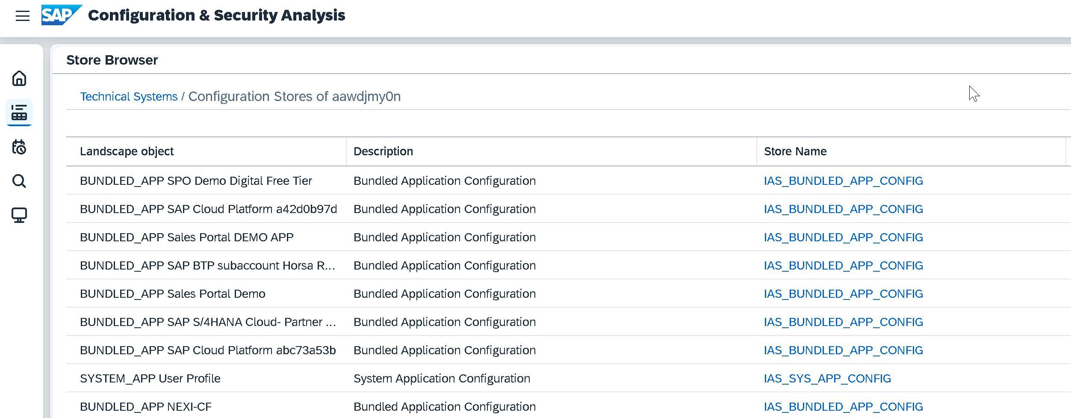The width and height of the screenshot is (1071, 418).
Task: Open the hamburger navigation menu
Action: coord(23,16)
